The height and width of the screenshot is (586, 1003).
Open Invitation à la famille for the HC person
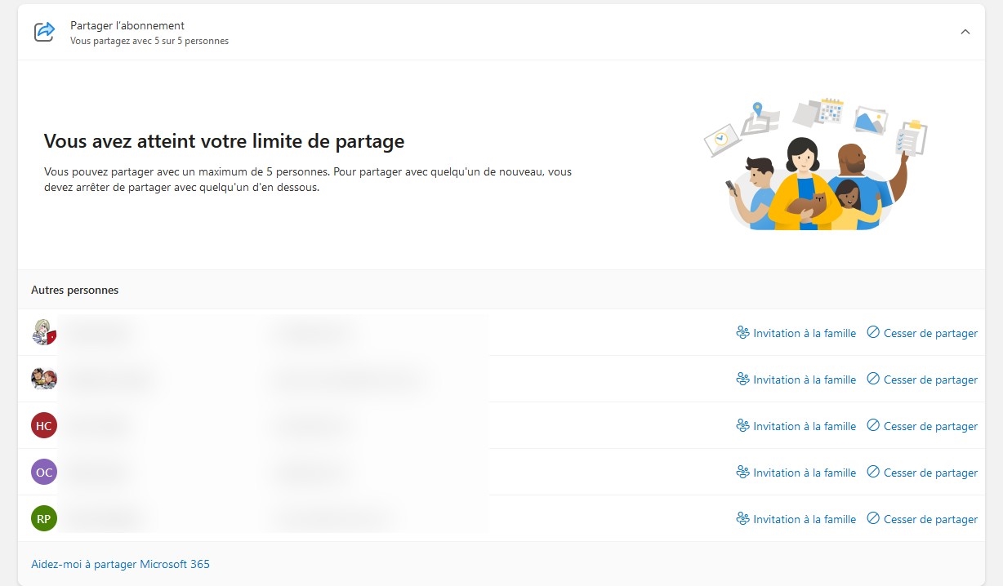pos(804,425)
